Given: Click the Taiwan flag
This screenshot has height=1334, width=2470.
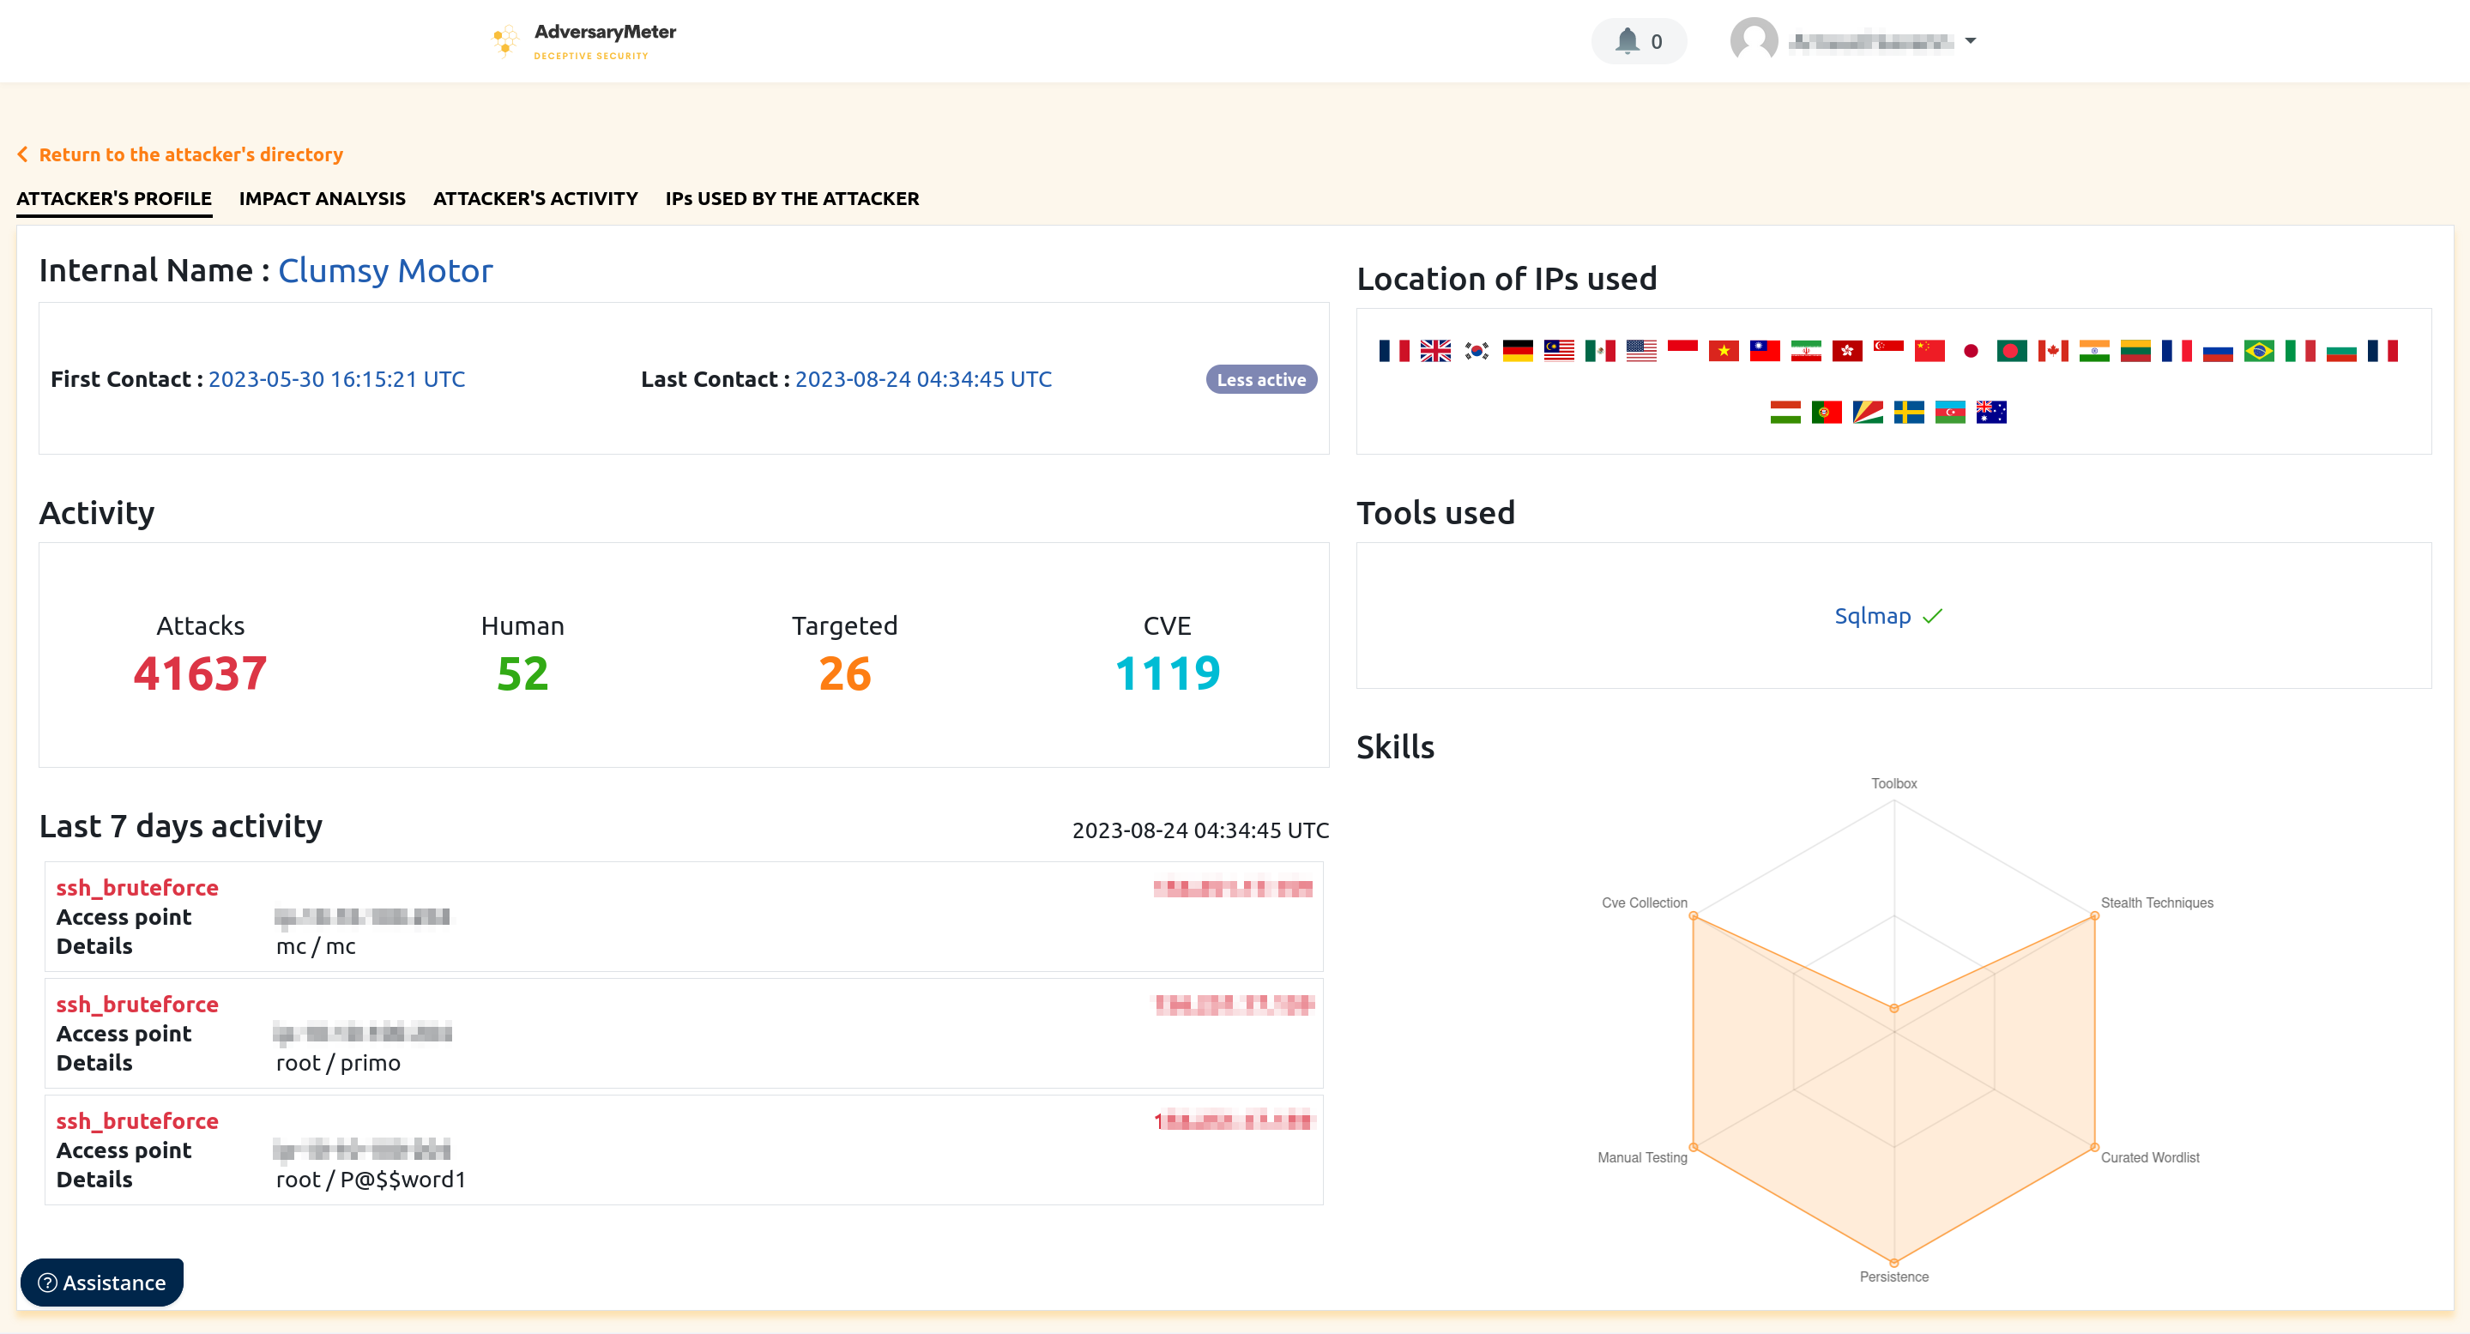Looking at the screenshot, I should click(1766, 351).
